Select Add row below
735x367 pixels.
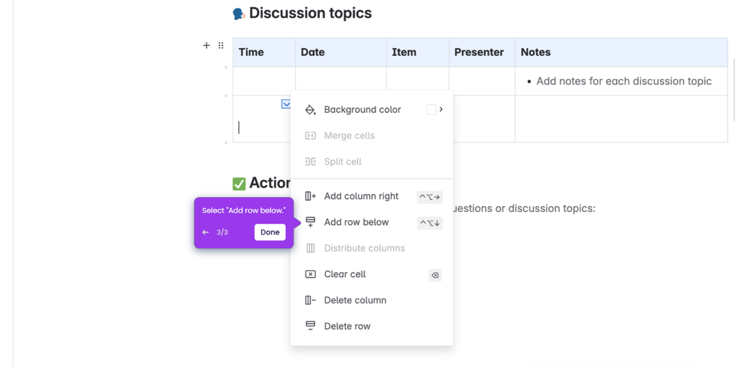point(372,222)
